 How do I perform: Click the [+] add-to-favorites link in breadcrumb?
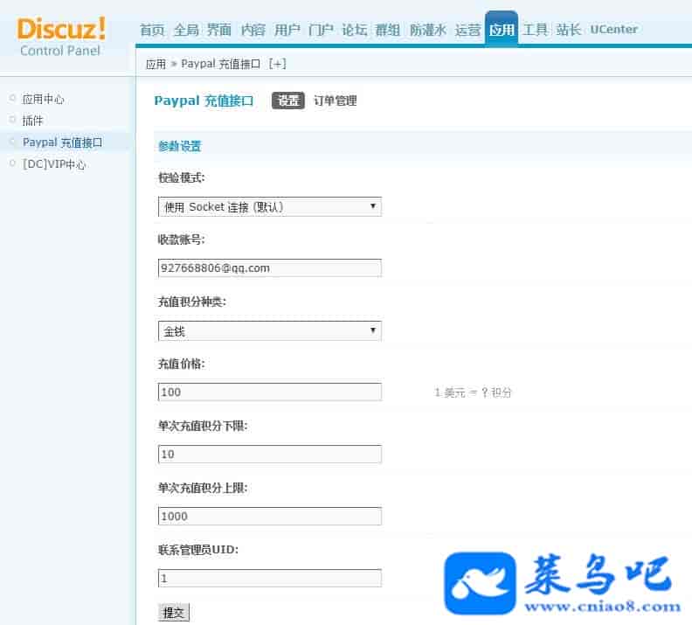pos(277,64)
